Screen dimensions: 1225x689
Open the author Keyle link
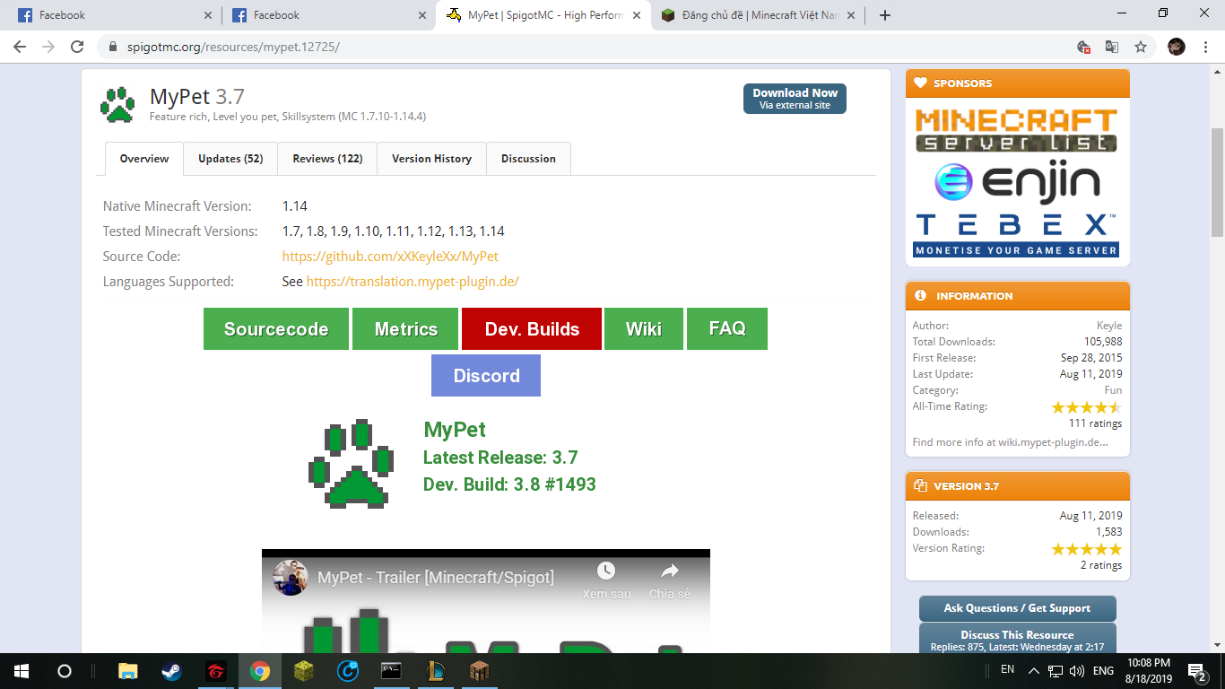click(x=1109, y=326)
